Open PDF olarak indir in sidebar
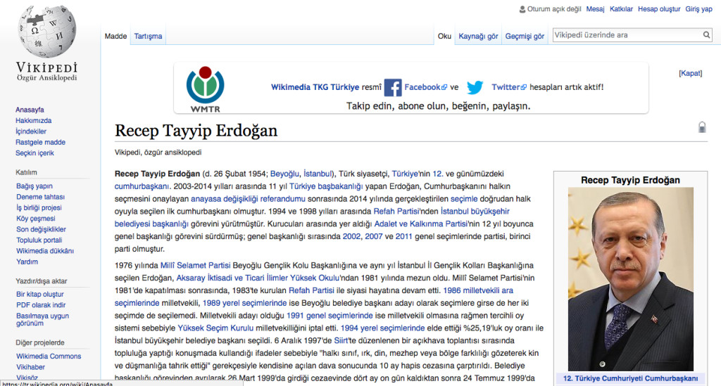 pos(40,304)
